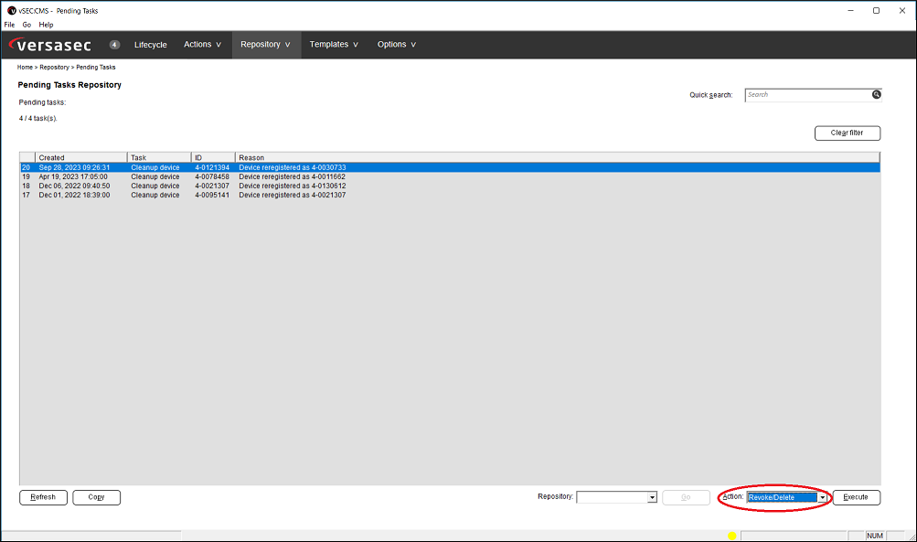Click the Execute button
917x542 pixels.
click(x=856, y=497)
